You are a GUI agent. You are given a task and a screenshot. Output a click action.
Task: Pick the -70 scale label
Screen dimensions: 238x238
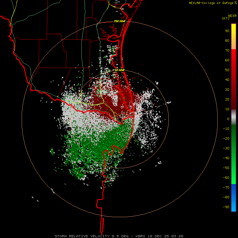tap(226, 187)
